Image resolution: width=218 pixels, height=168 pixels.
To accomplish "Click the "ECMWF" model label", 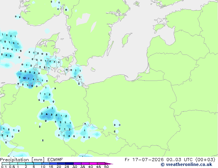I will click(x=55, y=160).
